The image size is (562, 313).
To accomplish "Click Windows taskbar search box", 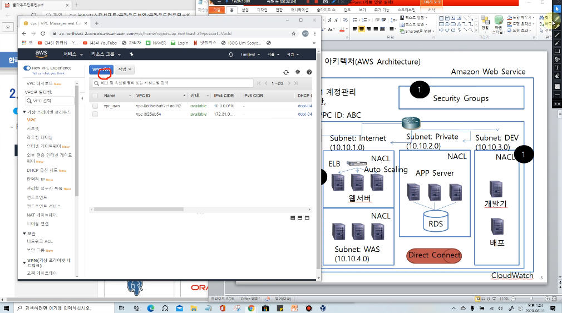I will [x=64, y=308].
